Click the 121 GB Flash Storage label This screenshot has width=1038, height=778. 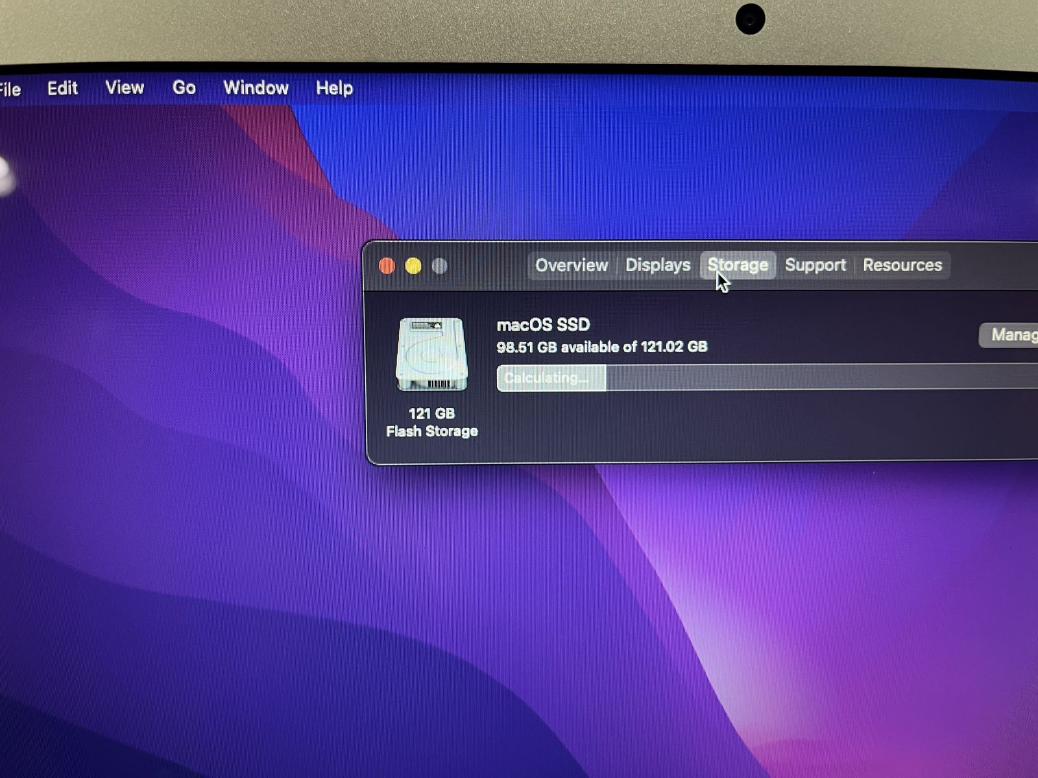(431, 422)
